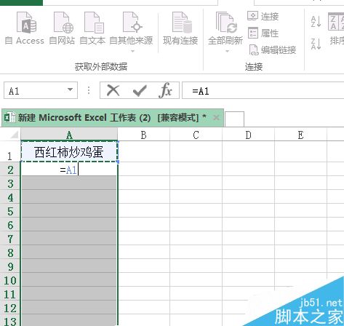Screen dimensions: 344x326
Task: Confirm formula entry with checkmark
Action: point(140,90)
